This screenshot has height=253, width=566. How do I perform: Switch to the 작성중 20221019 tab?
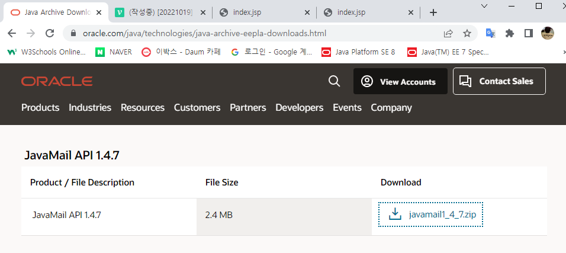click(159, 12)
